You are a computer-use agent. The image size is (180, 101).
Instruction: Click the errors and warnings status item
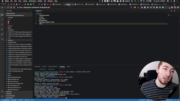point(27,100)
